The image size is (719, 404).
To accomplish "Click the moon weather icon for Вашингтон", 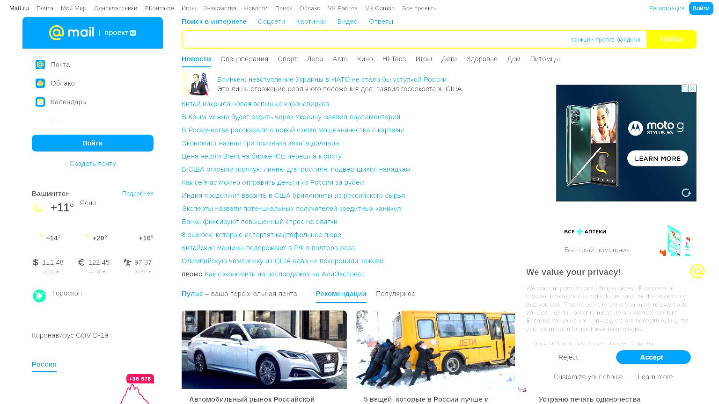I will pyautogui.click(x=38, y=208).
